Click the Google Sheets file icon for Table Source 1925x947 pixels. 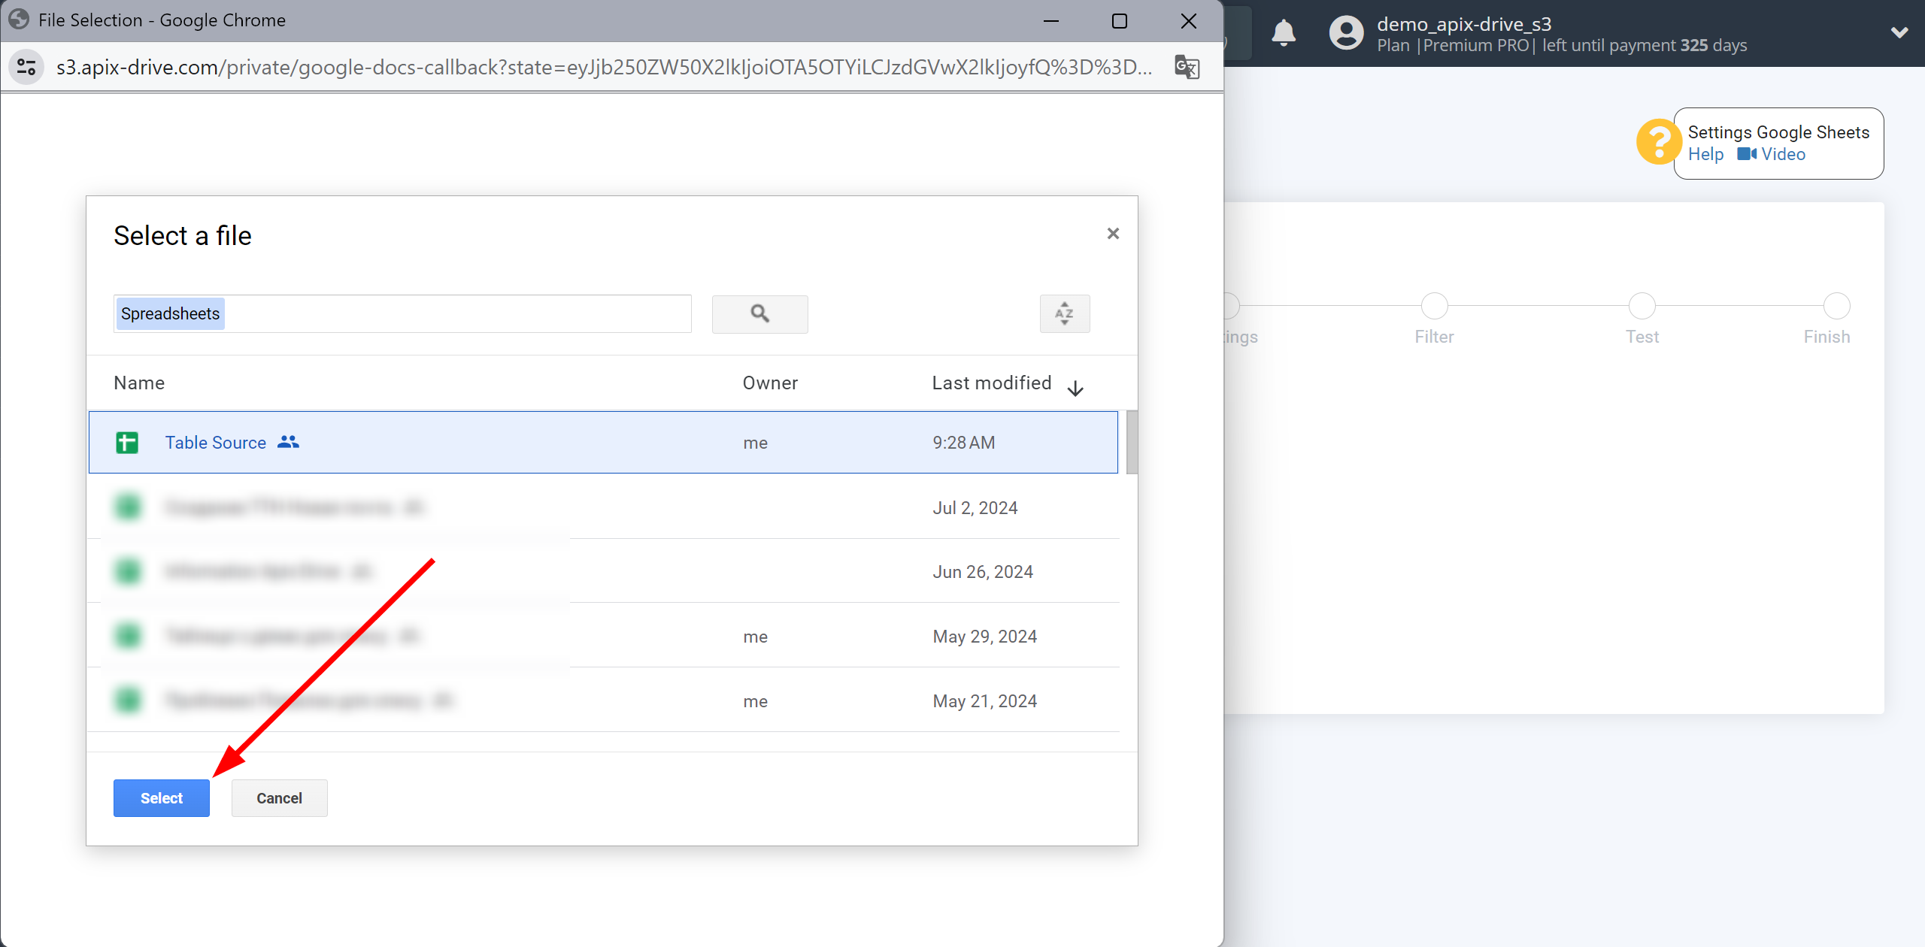[x=126, y=442]
